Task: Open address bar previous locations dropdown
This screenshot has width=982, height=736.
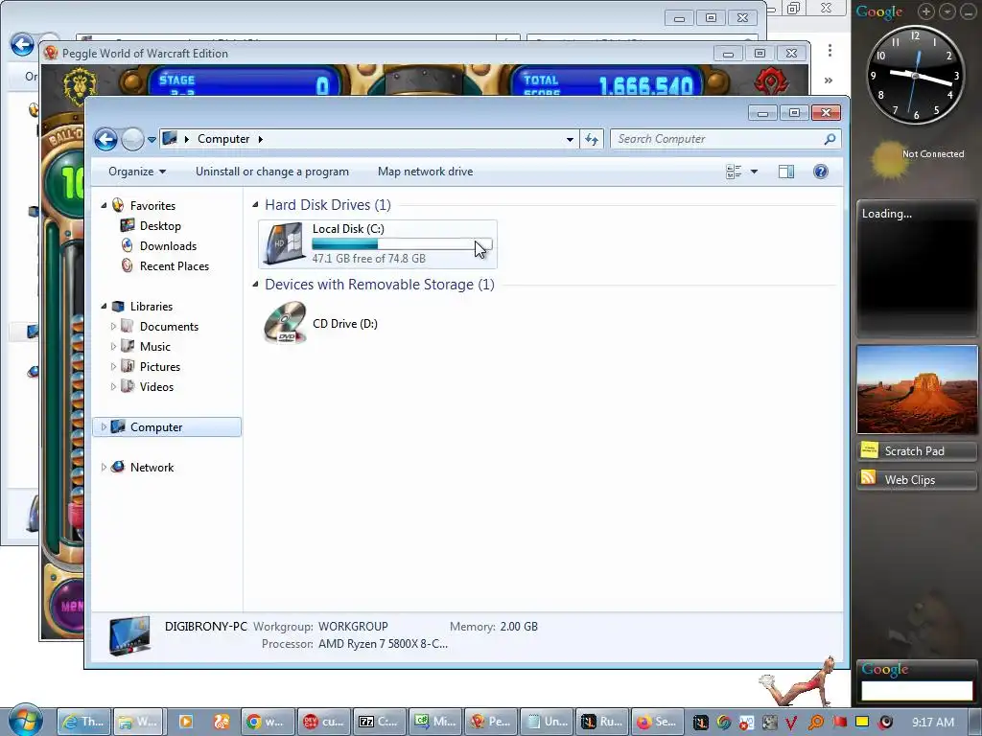Action: click(x=570, y=140)
